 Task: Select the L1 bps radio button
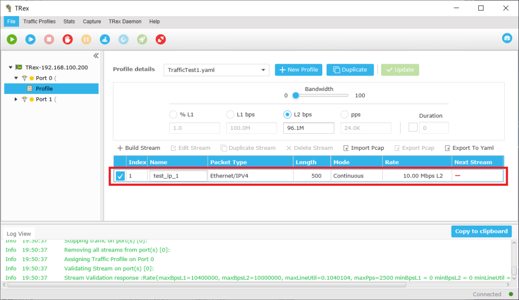click(230, 115)
